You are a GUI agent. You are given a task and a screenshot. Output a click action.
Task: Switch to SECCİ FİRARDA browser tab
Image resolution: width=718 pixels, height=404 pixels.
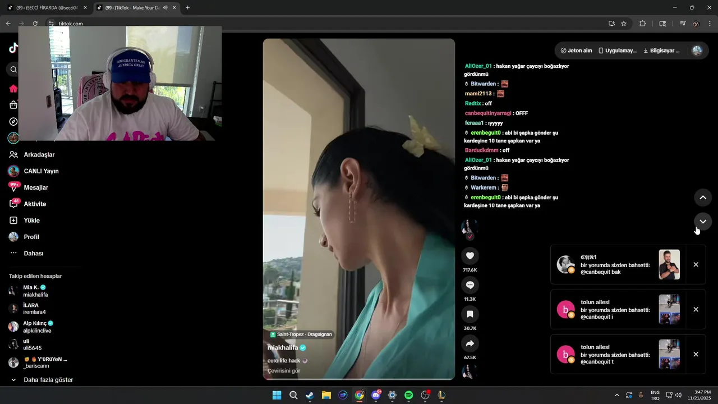pos(46,8)
